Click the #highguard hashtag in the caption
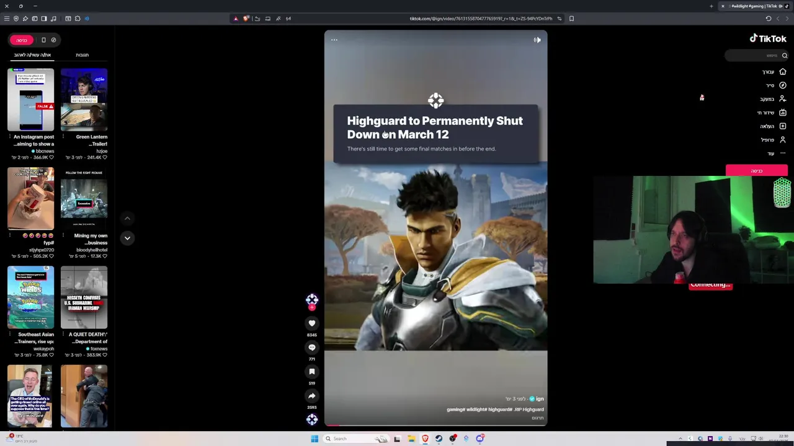 tap(499, 409)
